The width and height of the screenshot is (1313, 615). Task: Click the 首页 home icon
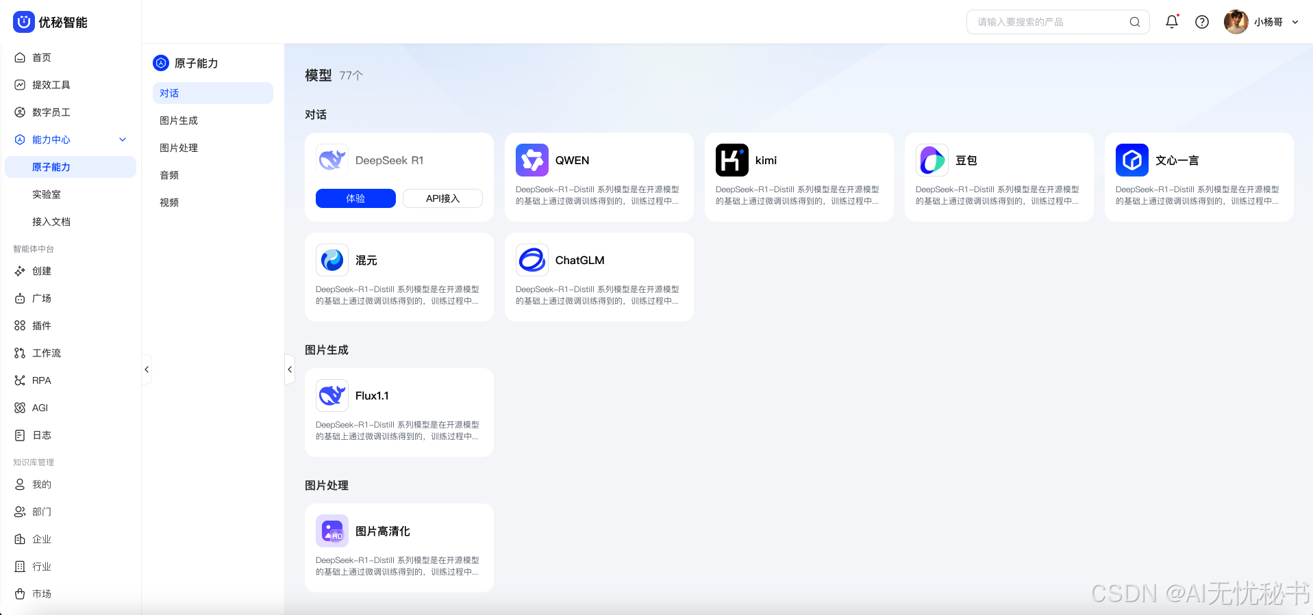pos(20,57)
